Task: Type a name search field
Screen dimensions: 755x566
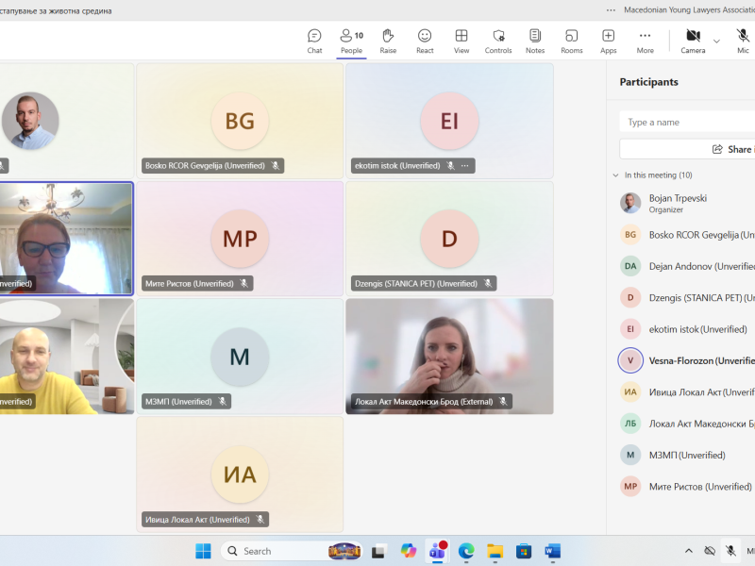Action: [689, 122]
